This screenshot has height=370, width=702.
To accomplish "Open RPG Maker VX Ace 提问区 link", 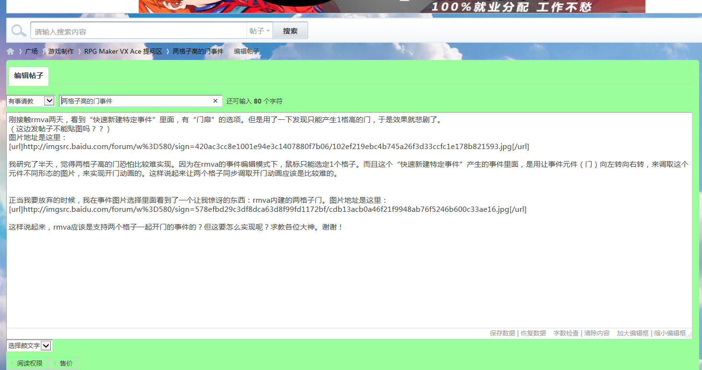I will (123, 51).
